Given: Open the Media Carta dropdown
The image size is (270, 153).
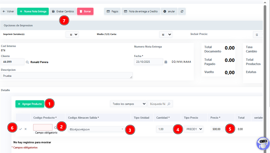Looking at the screenshot, I should pyautogui.click(x=166, y=34).
